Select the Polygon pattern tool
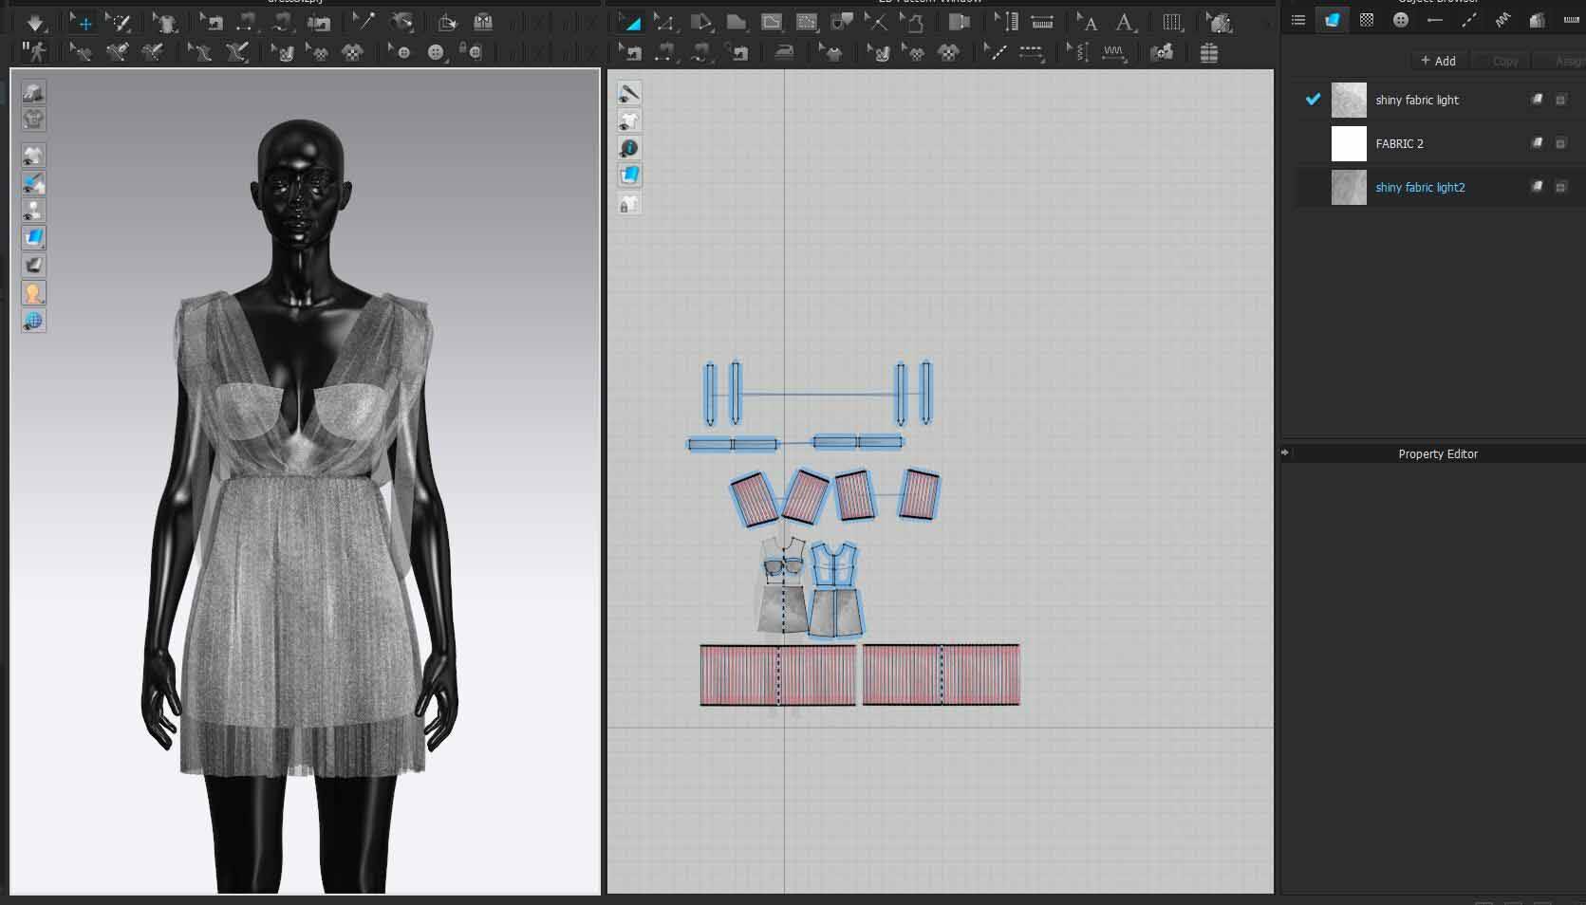 click(701, 22)
